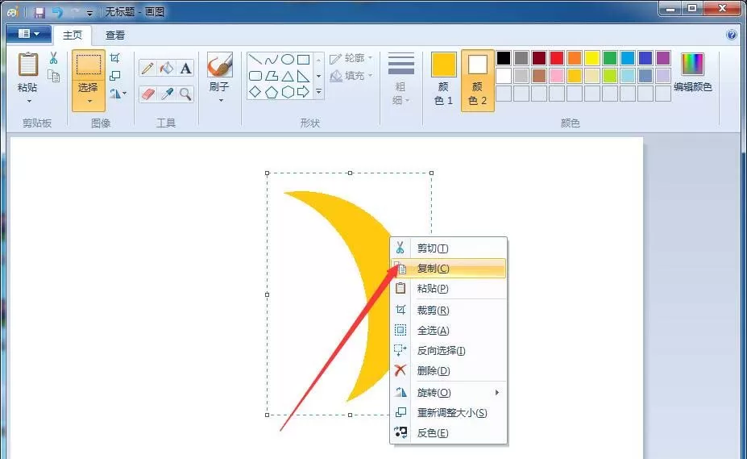Choose the Line shape
The height and width of the screenshot is (459, 747).
(x=255, y=60)
